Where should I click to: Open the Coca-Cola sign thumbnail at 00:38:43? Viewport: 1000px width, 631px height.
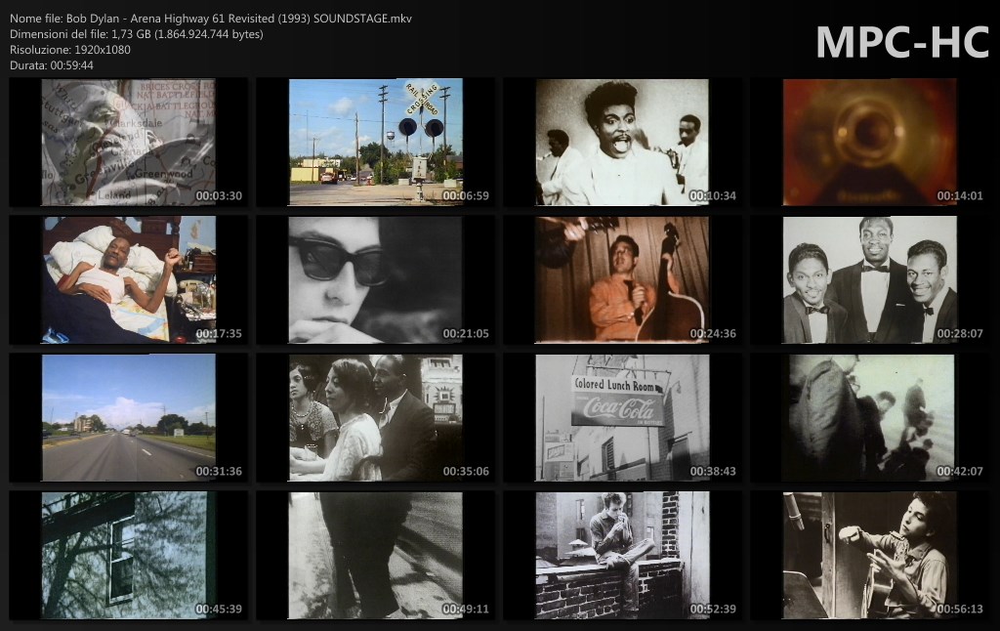click(x=622, y=417)
